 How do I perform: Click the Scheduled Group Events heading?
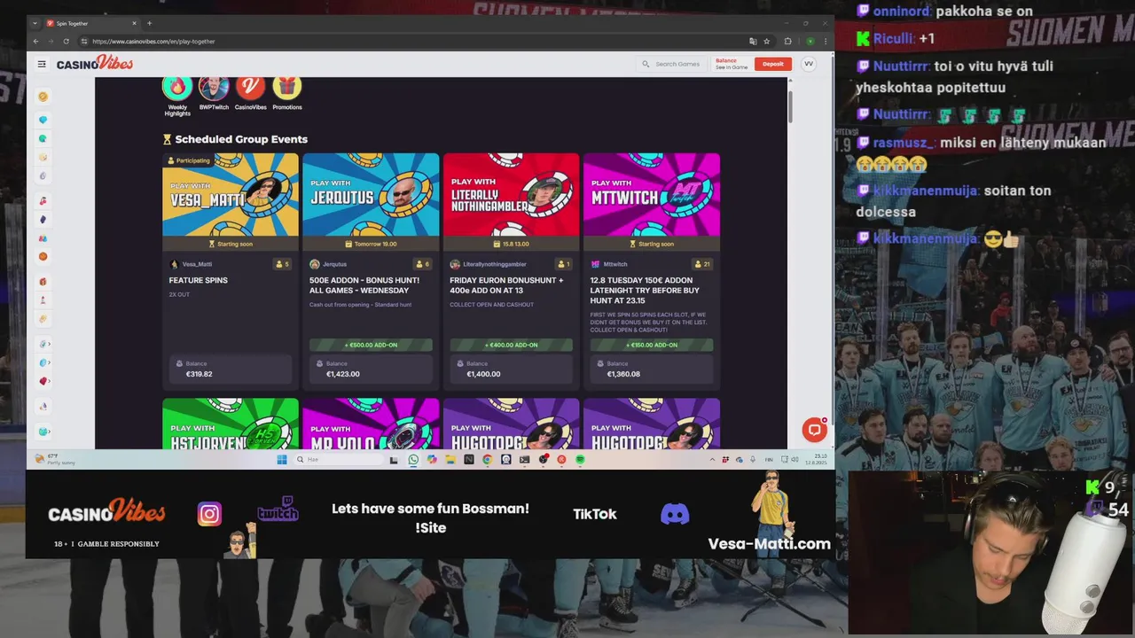click(241, 139)
